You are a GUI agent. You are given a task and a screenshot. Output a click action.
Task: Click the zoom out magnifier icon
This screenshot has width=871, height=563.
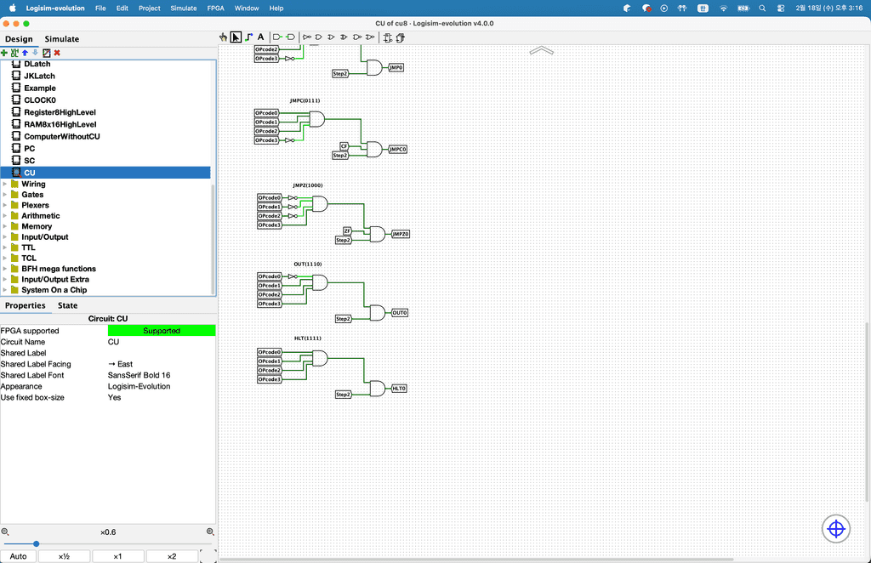[x=5, y=532]
